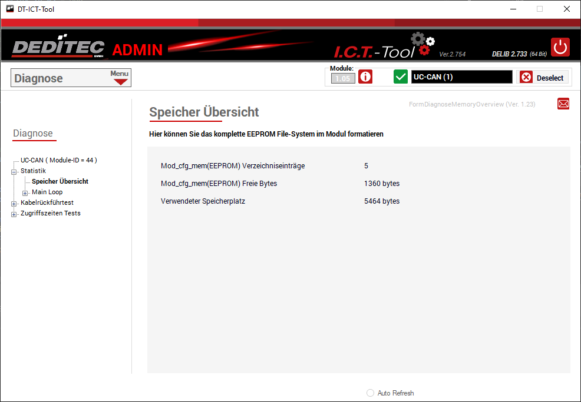Open the red envelope mail icon

pyautogui.click(x=563, y=104)
